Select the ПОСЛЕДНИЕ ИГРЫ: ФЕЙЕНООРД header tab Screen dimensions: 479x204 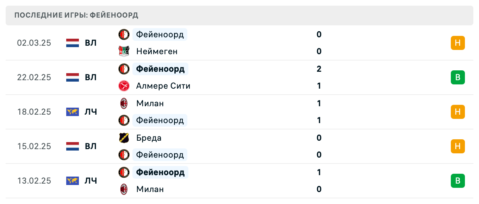76,15
